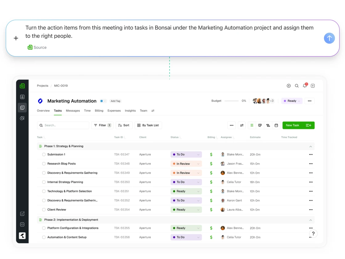Switch to the Time tab
345x259 pixels.
[x=87, y=111]
